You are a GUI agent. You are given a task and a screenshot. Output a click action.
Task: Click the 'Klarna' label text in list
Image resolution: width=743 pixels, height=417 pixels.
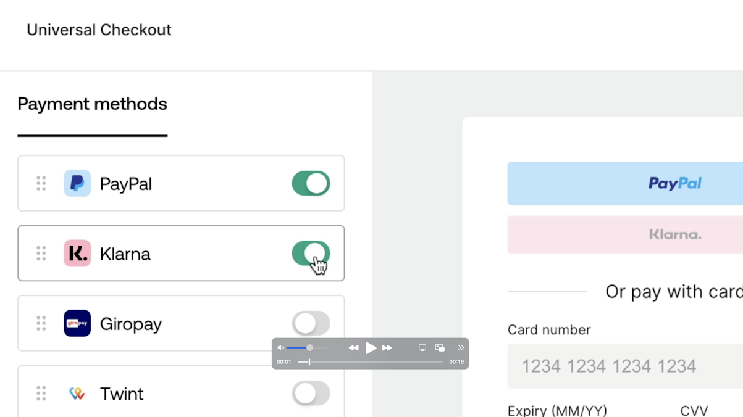pos(125,254)
